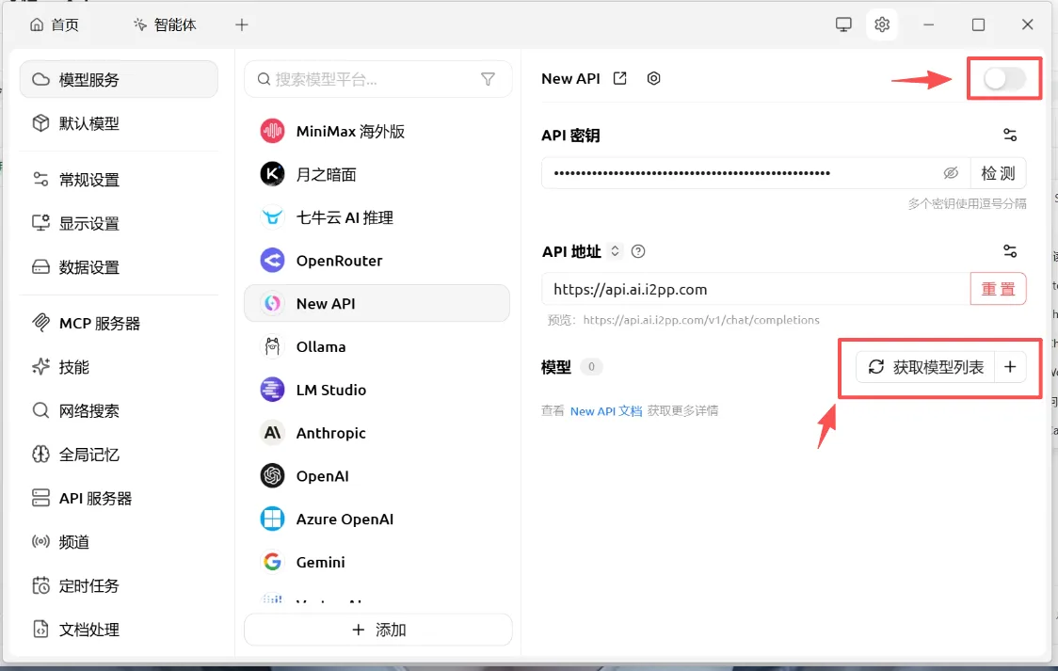Open 网络搜索 section

119,410
